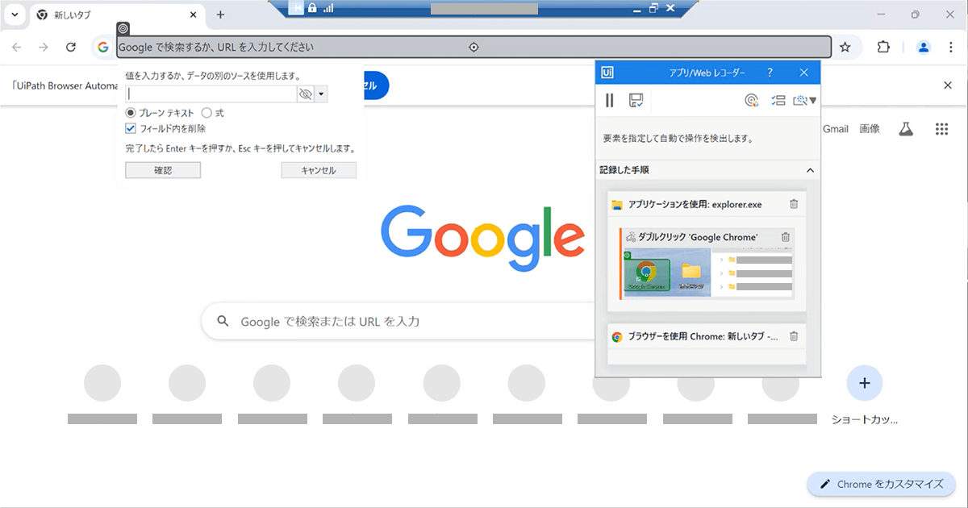This screenshot has height=508, width=968.
Task: Click the UiPath logo in recorder title bar
Action: pos(608,73)
